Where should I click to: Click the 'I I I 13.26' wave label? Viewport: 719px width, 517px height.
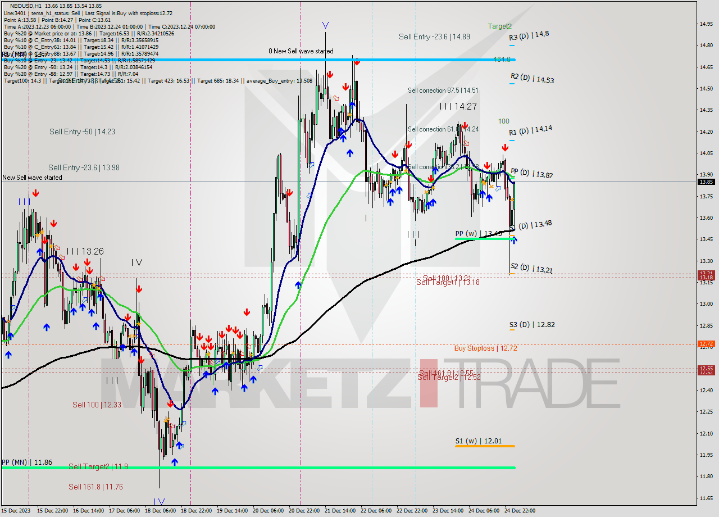85,251
